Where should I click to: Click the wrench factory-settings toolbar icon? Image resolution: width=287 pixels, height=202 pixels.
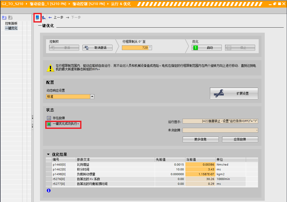click(x=43, y=17)
